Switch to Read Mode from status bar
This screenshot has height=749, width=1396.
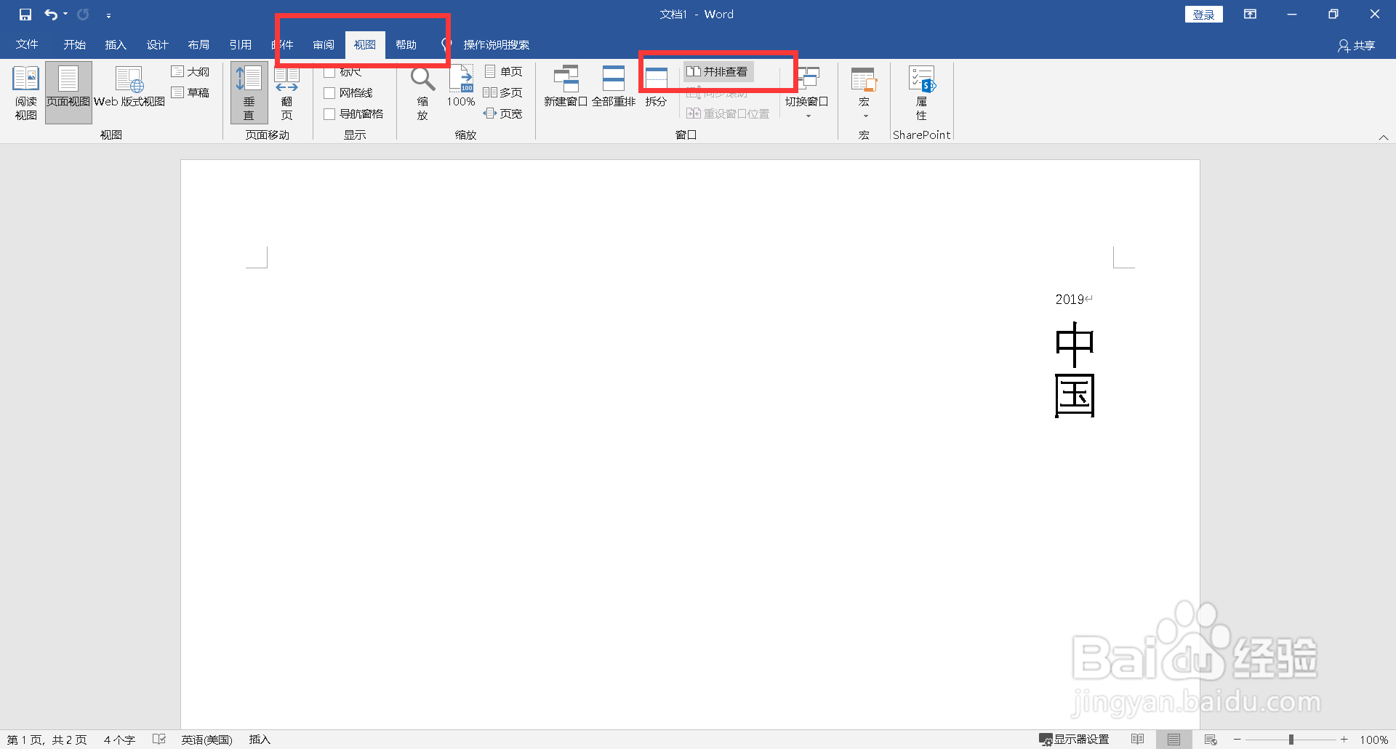(x=1138, y=740)
